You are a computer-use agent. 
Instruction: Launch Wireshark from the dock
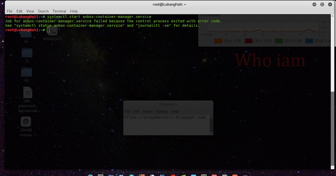(162, 175)
